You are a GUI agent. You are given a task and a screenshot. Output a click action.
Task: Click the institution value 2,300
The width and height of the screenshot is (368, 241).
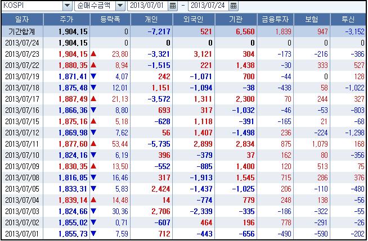pos(245,99)
